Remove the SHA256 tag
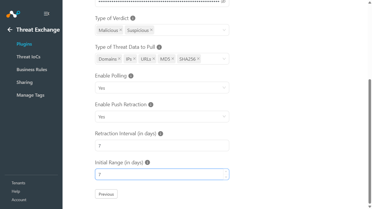Image resolution: width=372 pixels, height=209 pixels. 198,59
